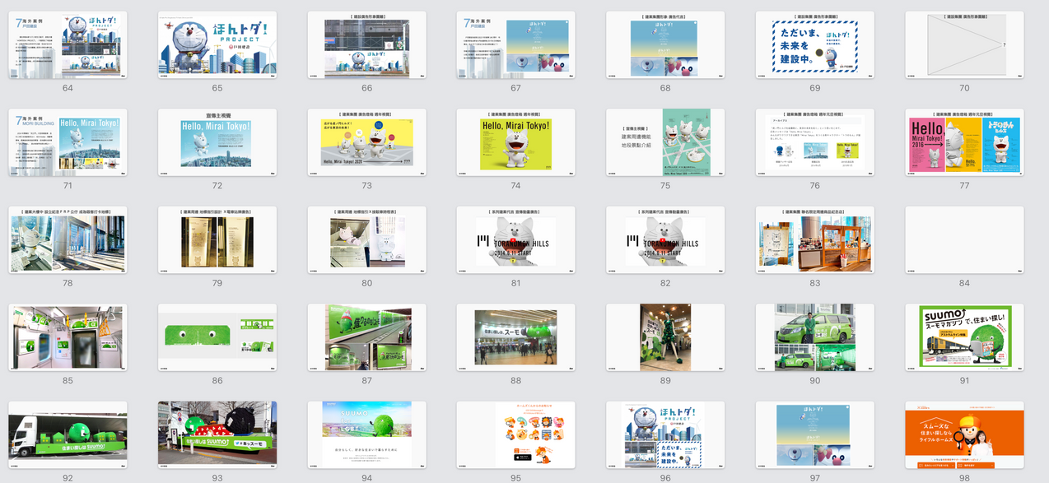Screen dimensions: 1049x483
Task: Choose slide 97 thumbnail
Action: (815, 435)
